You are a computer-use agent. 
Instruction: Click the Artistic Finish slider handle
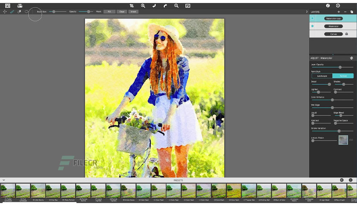point(313,140)
